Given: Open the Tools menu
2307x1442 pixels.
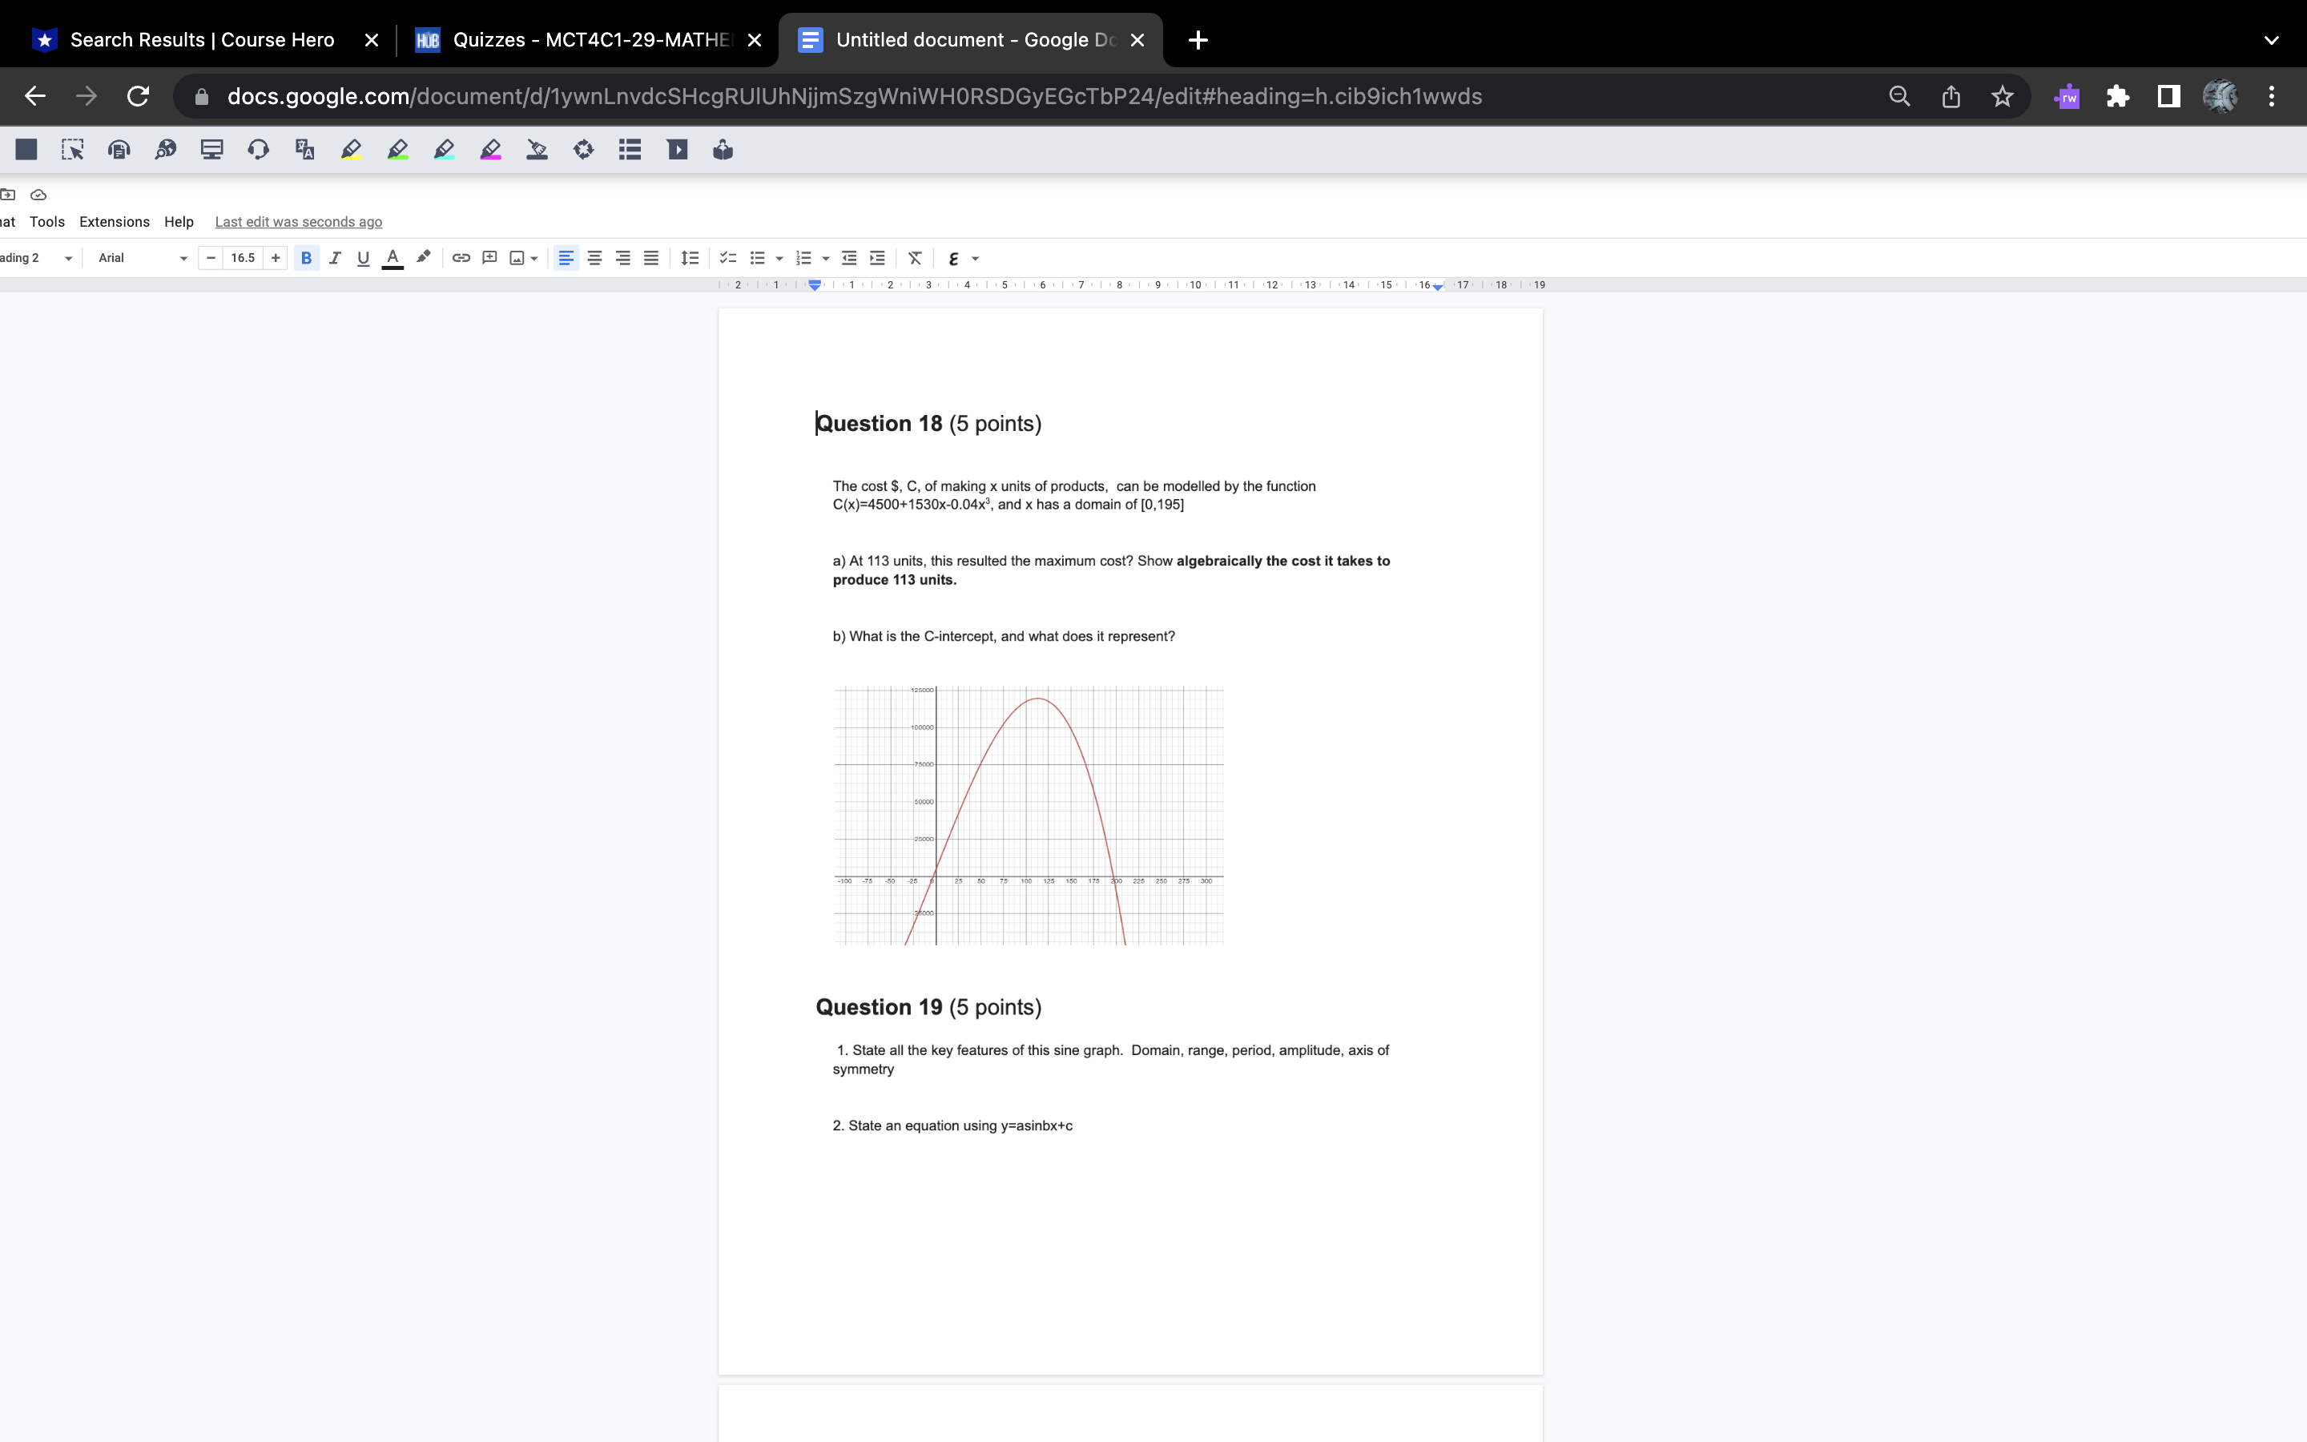Looking at the screenshot, I should pyautogui.click(x=48, y=221).
